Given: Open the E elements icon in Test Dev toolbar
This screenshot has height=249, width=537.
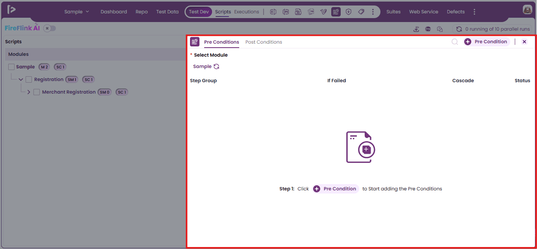Looking at the screenshot, I should pos(273,12).
